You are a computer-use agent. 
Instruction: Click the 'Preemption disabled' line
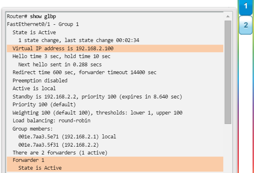tap(40, 81)
